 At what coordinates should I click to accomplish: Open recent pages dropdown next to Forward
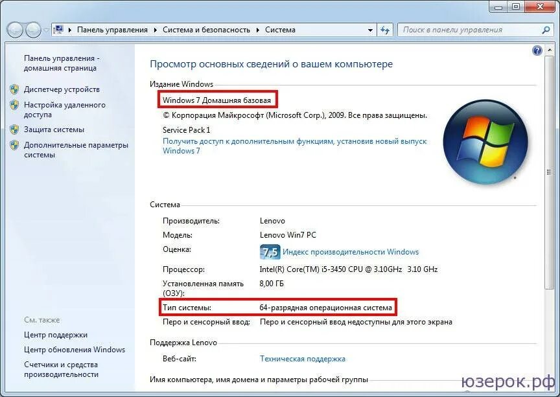pos(46,30)
